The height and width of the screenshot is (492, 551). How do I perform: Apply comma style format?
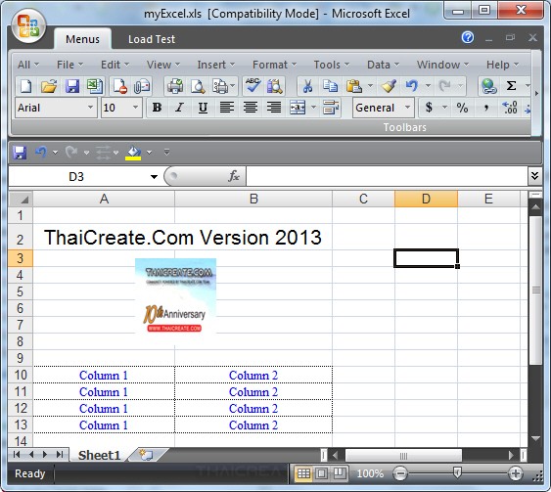click(x=486, y=108)
